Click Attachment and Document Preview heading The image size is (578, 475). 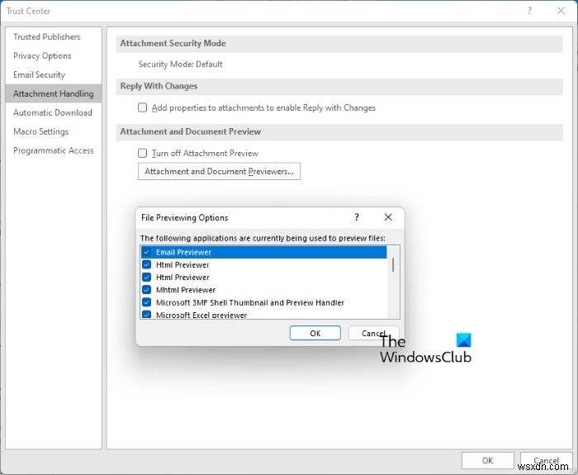pos(190,131)
